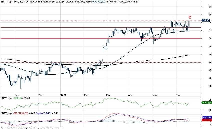
Task: Click the 44 price axis label
Action: [x=210, y=62]
